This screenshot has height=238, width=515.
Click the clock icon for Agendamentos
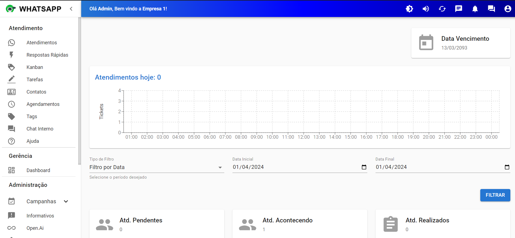pyautogui.click(x=11, y=104)
